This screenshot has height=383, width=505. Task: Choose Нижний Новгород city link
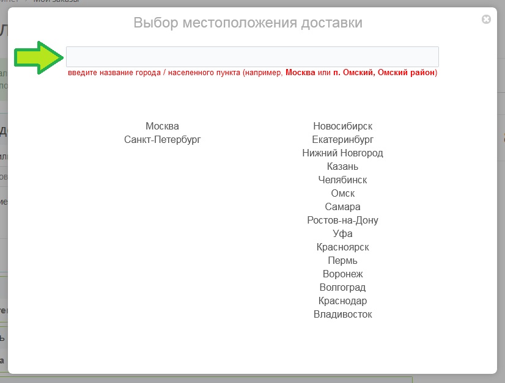(342, 153)
